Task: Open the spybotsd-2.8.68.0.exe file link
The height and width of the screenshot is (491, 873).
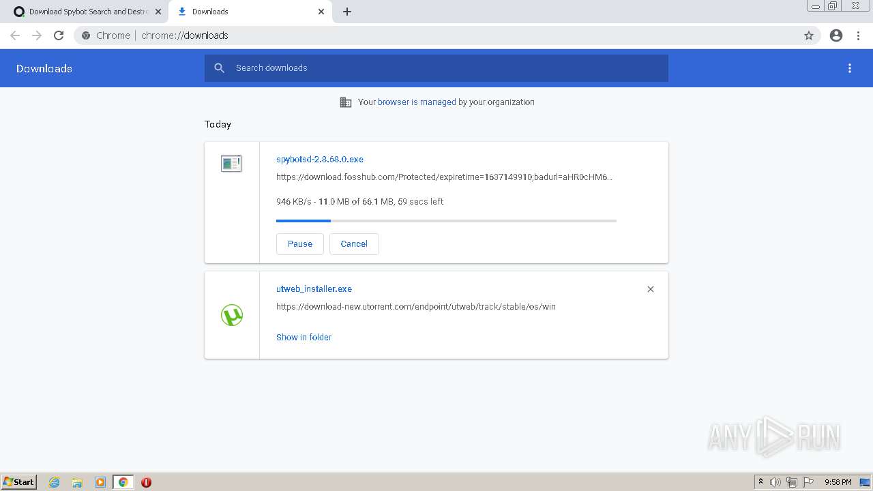Action: pos(320,160)
